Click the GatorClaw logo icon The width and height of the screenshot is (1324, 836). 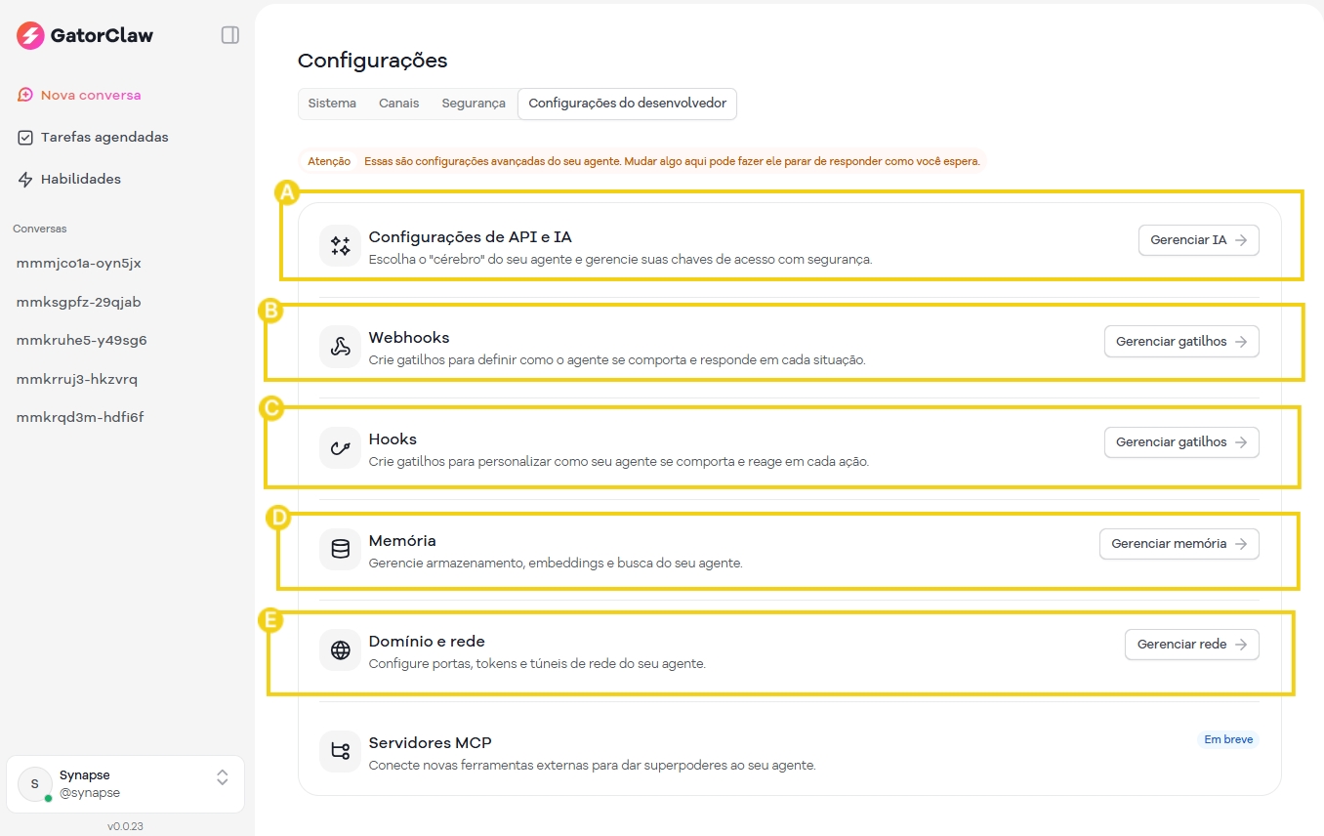pyautogui.click(x=28, y=35)
